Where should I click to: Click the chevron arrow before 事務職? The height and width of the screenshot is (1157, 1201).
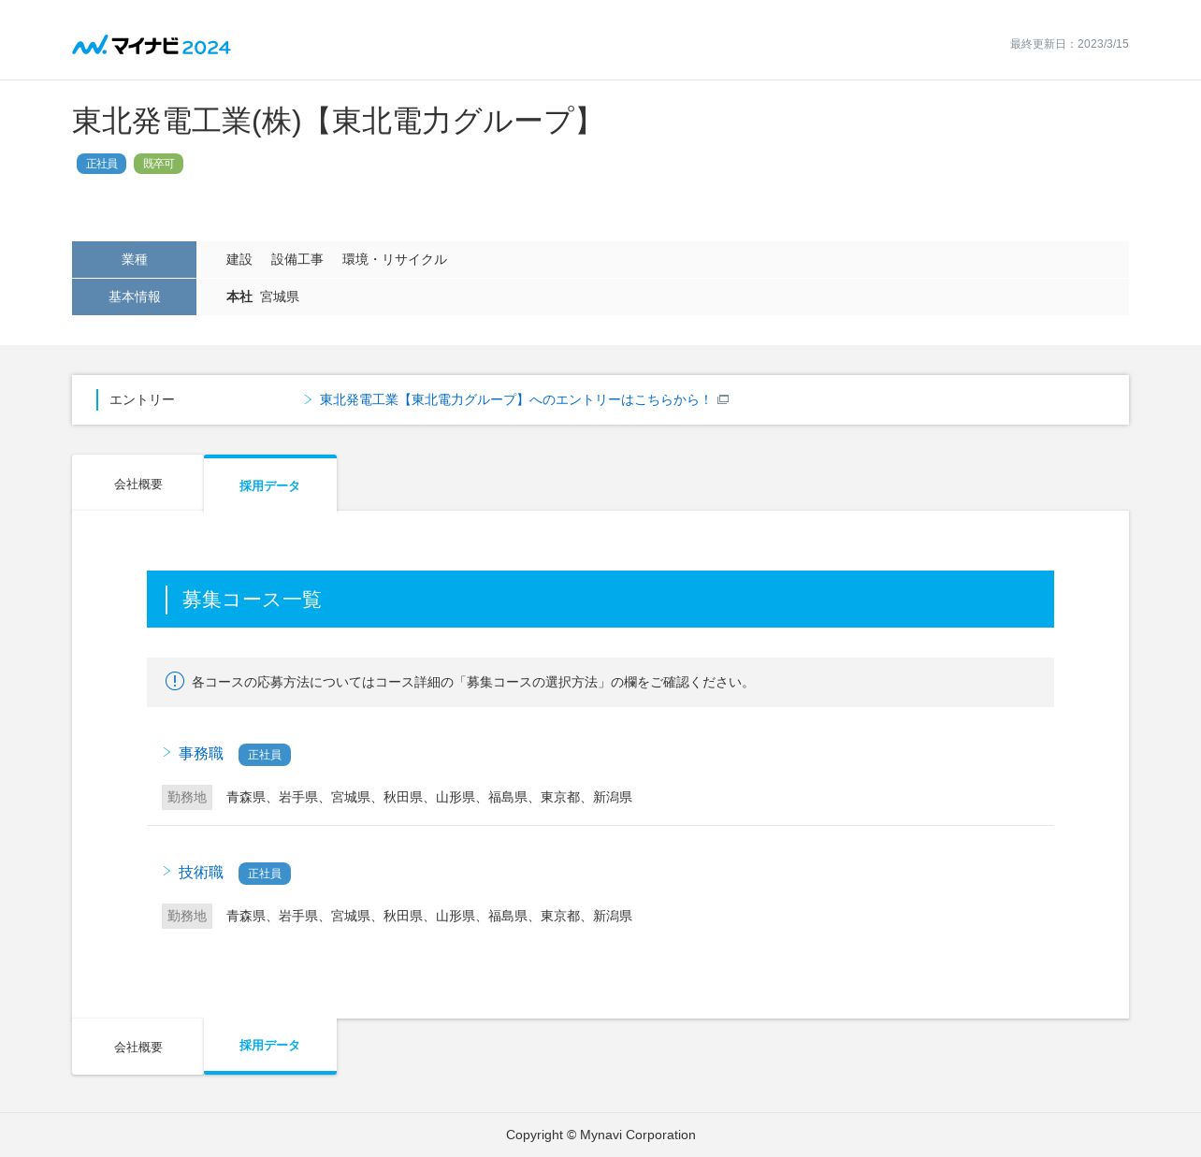(x=166, y=752)
